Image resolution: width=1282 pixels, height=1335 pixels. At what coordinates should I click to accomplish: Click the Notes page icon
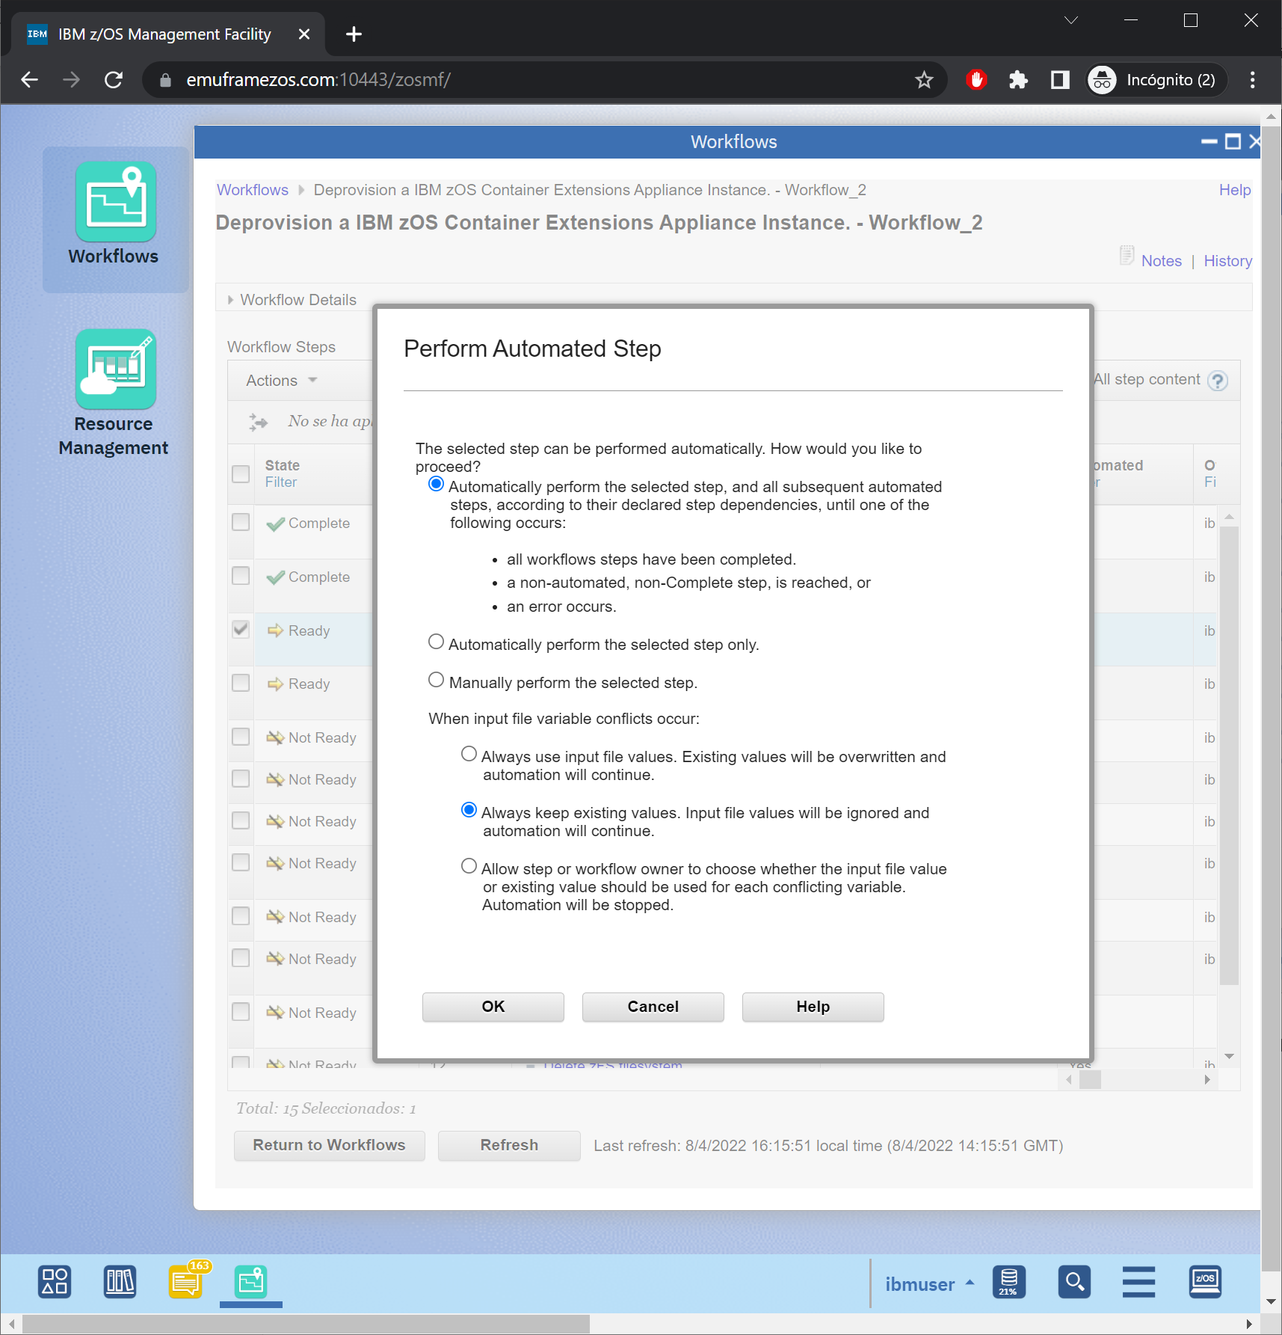[x=1127, y=256]
